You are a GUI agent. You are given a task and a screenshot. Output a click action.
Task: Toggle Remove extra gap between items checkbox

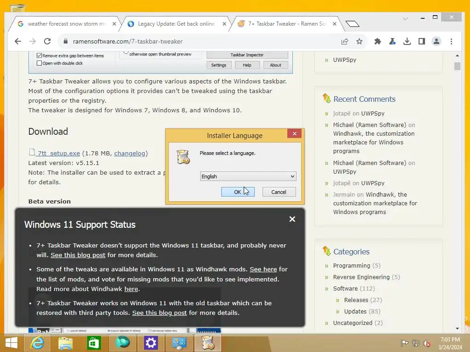[39, 55]
